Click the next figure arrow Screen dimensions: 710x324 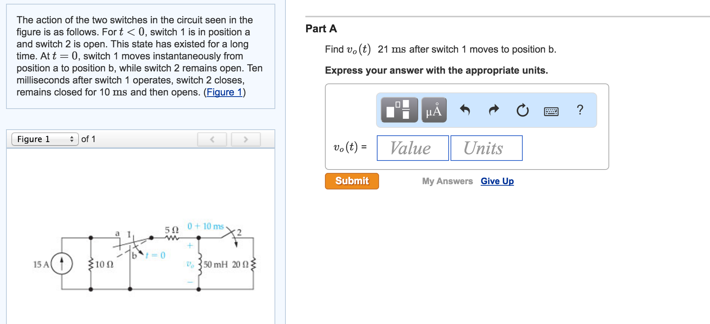pos(246,139)
